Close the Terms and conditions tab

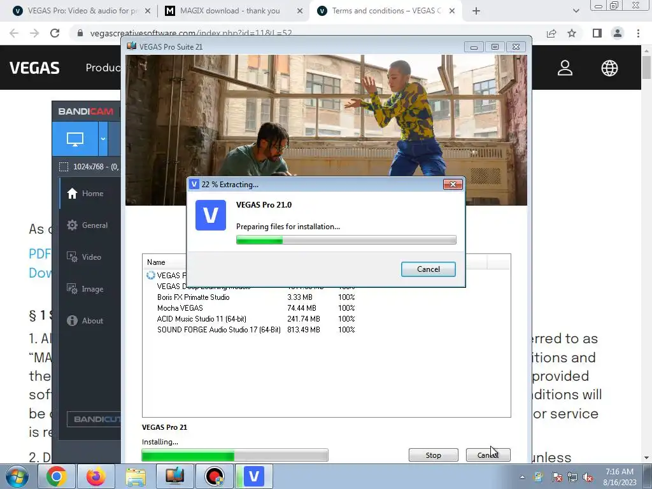tap(452, 11)
